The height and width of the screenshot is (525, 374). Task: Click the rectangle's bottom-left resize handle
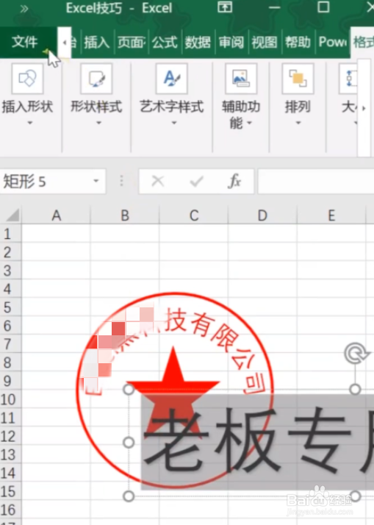click(x=129, y=496)
